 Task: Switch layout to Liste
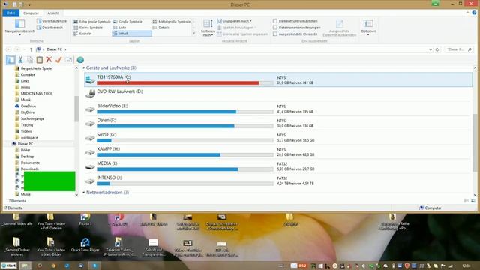[x=120, y=28]
